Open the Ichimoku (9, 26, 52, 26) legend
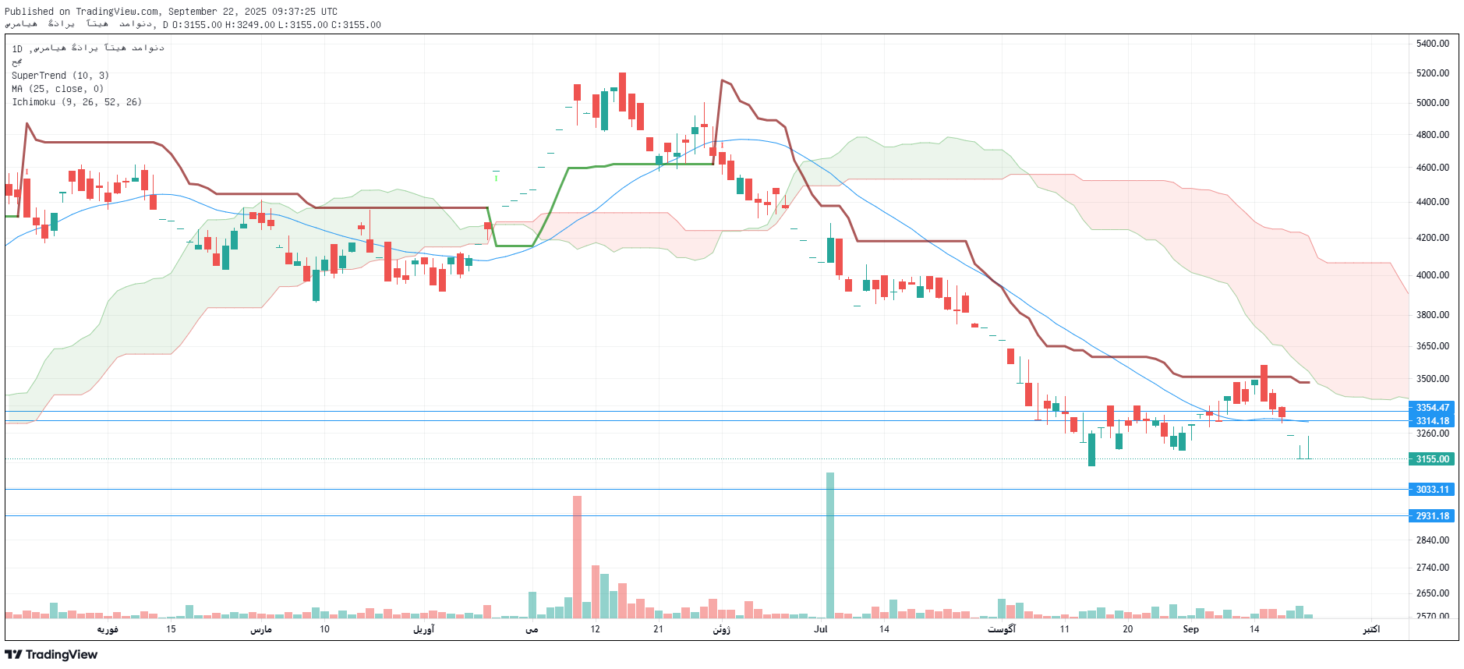This screenshot has width=1464, height=669. click(76, 102)
